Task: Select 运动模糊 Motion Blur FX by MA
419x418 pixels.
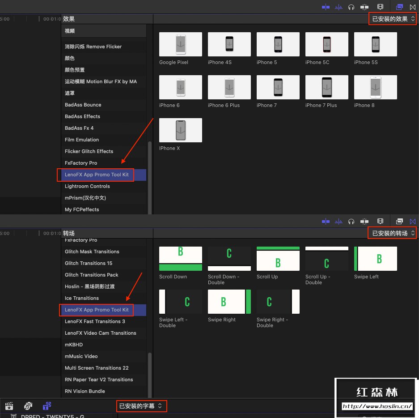Action: 104,81
